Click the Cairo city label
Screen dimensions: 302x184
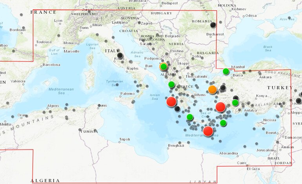click(x=241, y=163)
